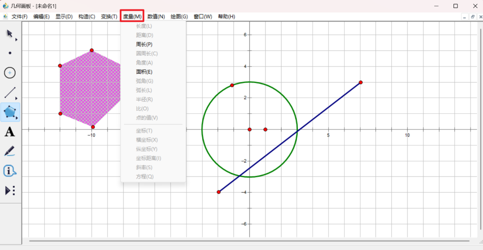Screen dimensions: 483x250
Task: Select the origin point of the axes
Action: tap(250, 129)
